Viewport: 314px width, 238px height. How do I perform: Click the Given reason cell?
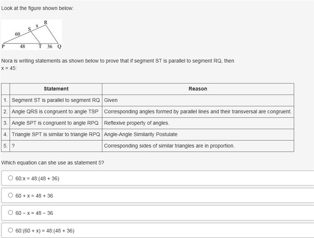coord(198,100)
